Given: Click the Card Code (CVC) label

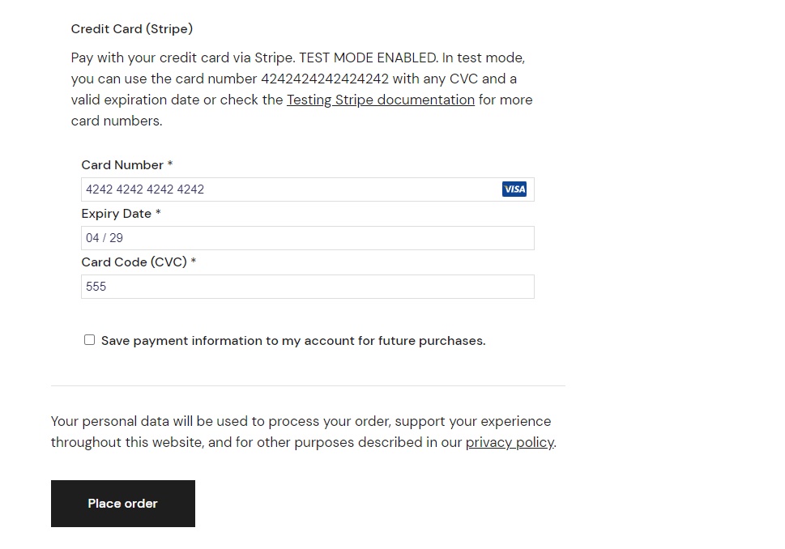Looking at the screenshot, I should coord(134,262).
